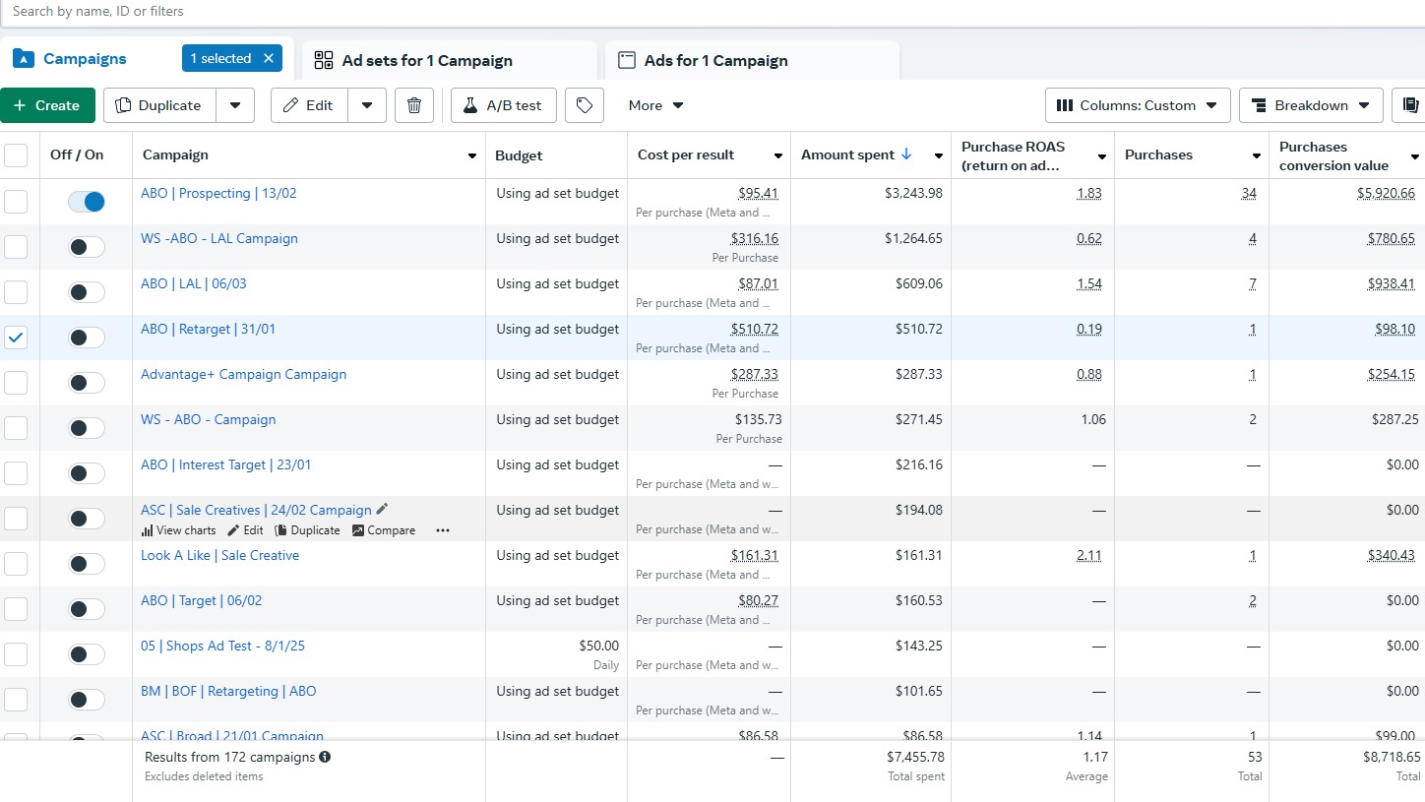The height and width of the screenshot is (802, 1425).
Task: Open the Columns: Custom dropdown
Action: (x=1138, y=105)
